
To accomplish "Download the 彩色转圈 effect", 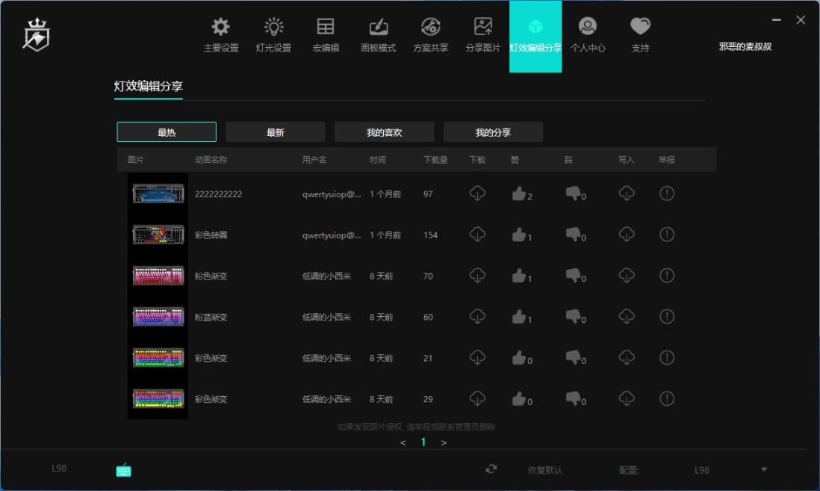I will [x=477, y=235].
